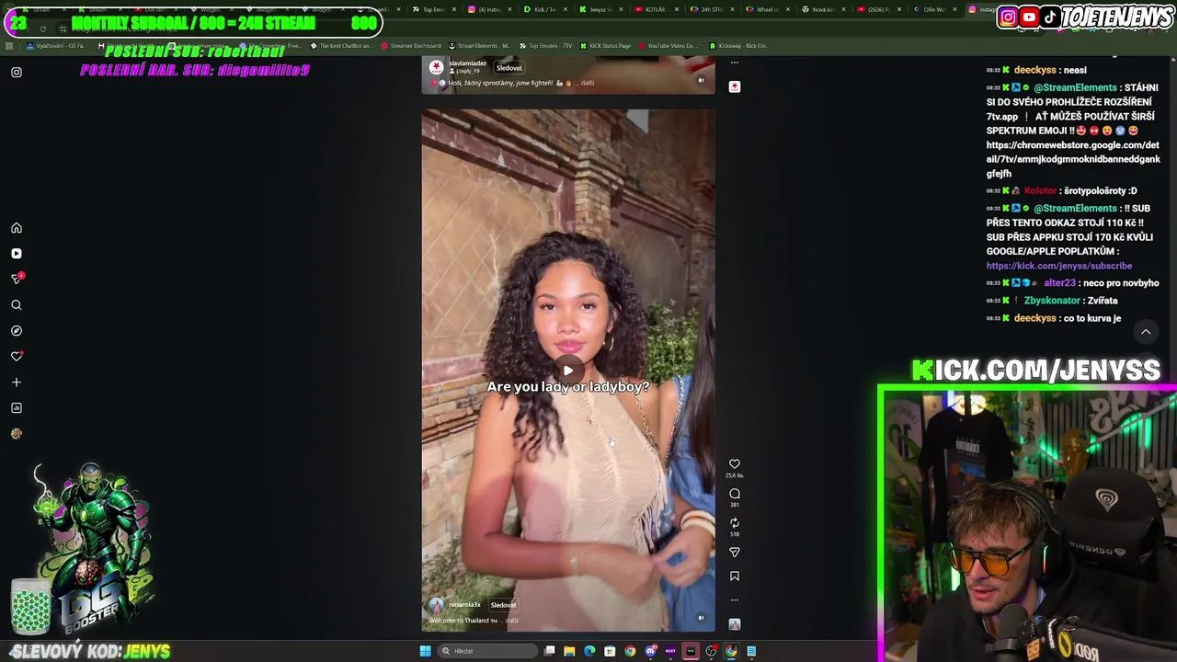The width and height of the screenshot is (1177, 662).
Task: Click username Kolotor in chat
Action: click(1040, 190)
